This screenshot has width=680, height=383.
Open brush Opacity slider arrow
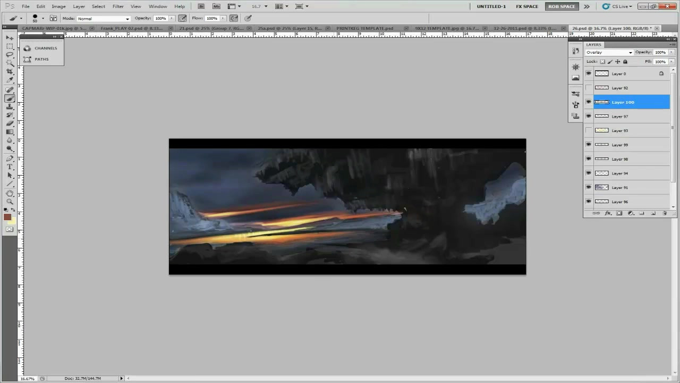[x=172, y=18]
